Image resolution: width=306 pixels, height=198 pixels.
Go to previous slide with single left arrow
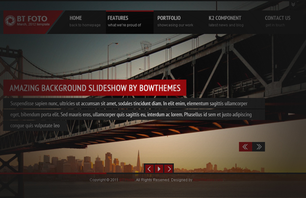click(149, 169)
